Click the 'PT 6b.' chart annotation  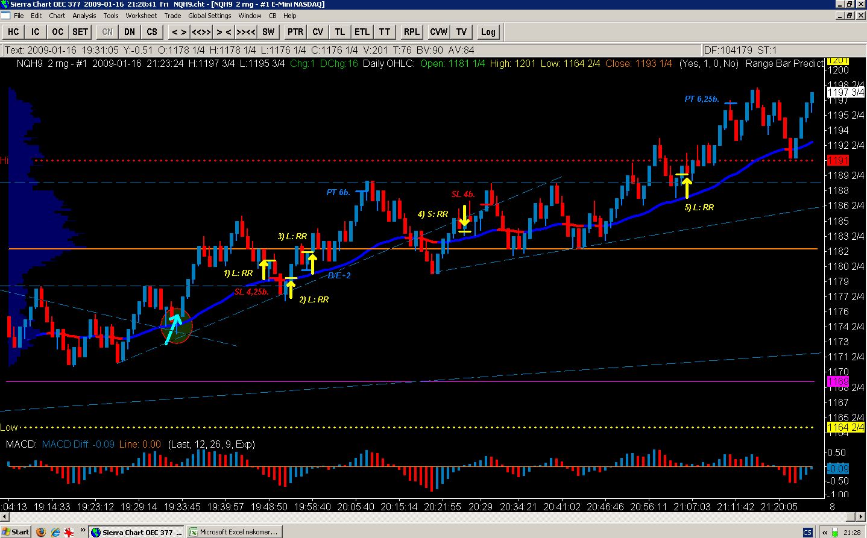click(338, 192)
